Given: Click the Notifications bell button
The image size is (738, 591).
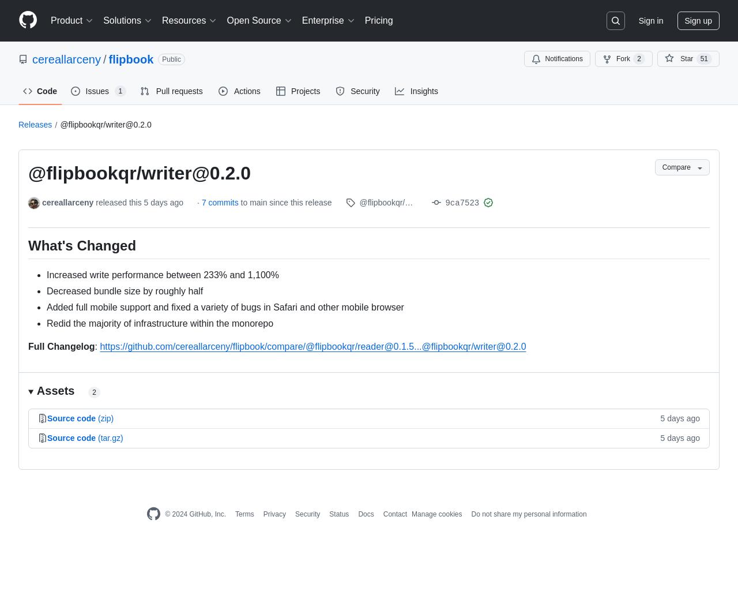Looking at the screenshot, I should (x=557, y=59).
